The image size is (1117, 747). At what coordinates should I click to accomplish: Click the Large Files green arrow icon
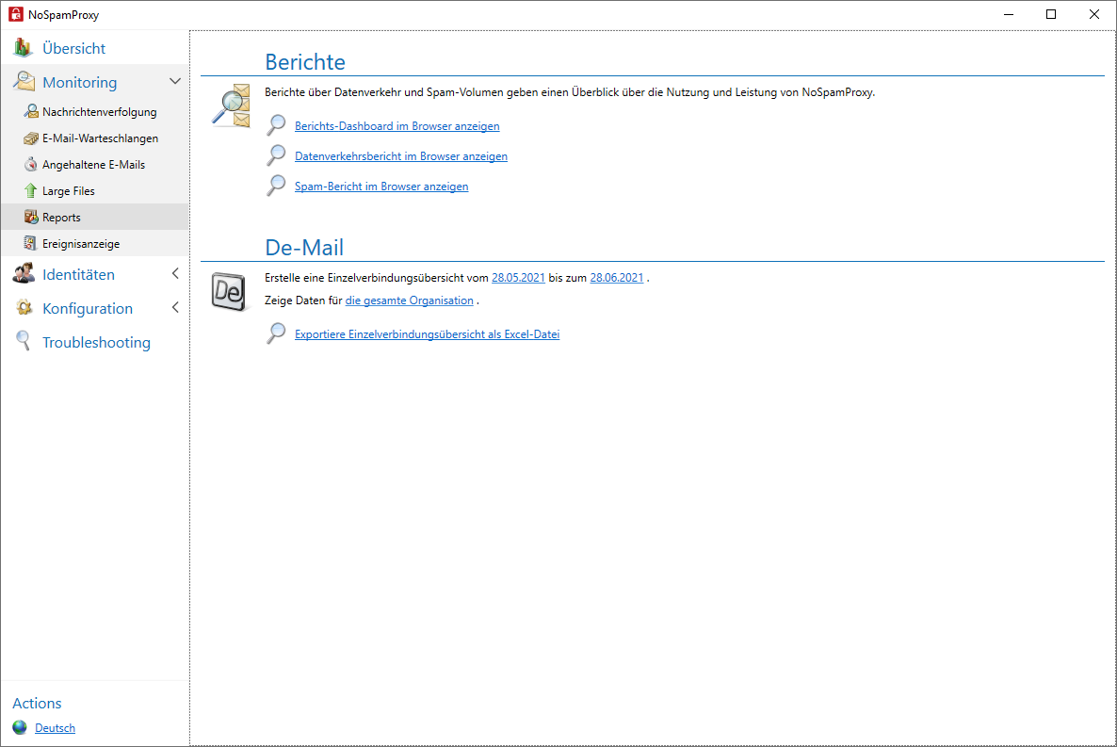(x=31, y=190)
